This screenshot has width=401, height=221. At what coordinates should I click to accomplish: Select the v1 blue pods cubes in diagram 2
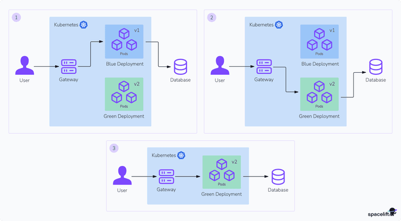319,40
